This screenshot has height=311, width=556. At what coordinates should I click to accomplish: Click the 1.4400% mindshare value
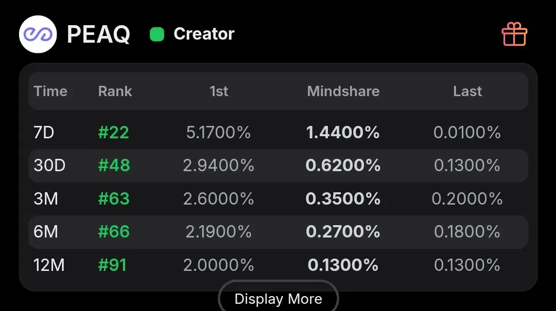click(x=343, y=133)
